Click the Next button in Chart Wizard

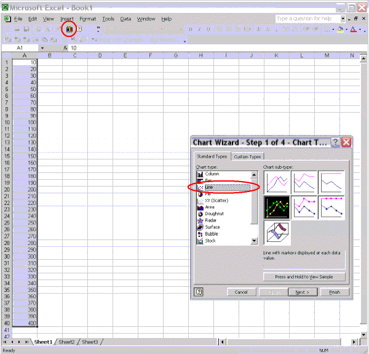click(303, 292)
